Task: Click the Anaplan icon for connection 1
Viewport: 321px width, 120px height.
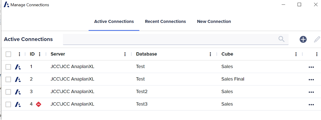Action: [18, 67]
